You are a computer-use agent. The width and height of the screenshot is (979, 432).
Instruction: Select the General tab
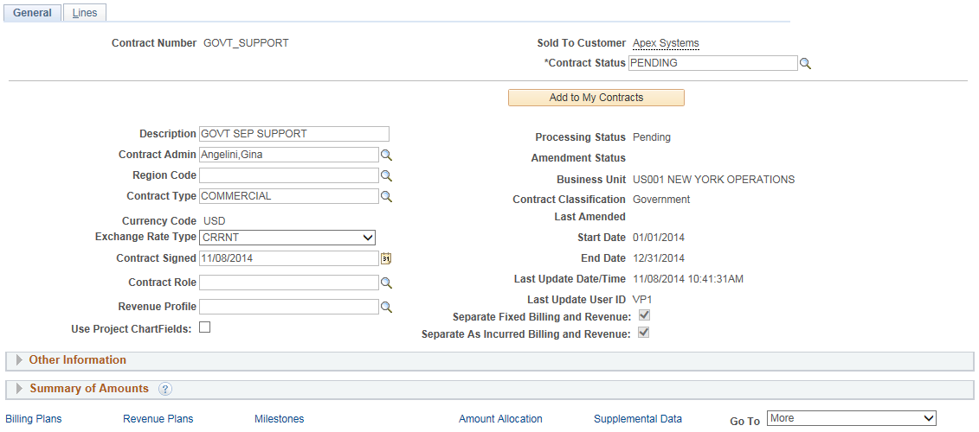click(x=32, y=13)
